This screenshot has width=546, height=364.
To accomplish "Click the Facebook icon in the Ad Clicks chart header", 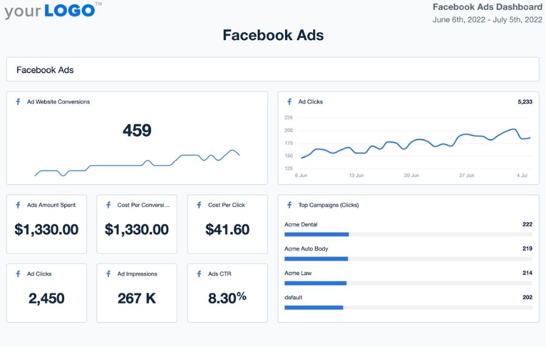I will 289,102.
